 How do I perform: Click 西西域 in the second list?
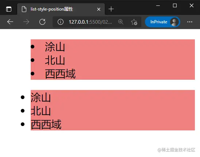(46, 124)
